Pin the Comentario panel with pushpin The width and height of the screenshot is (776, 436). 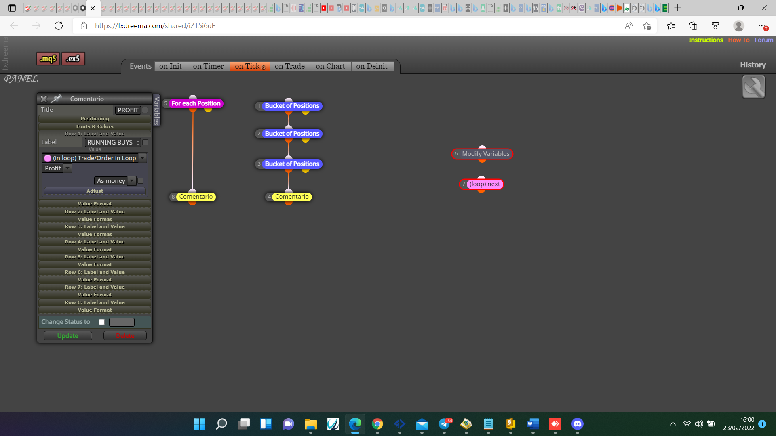[56, 99]
